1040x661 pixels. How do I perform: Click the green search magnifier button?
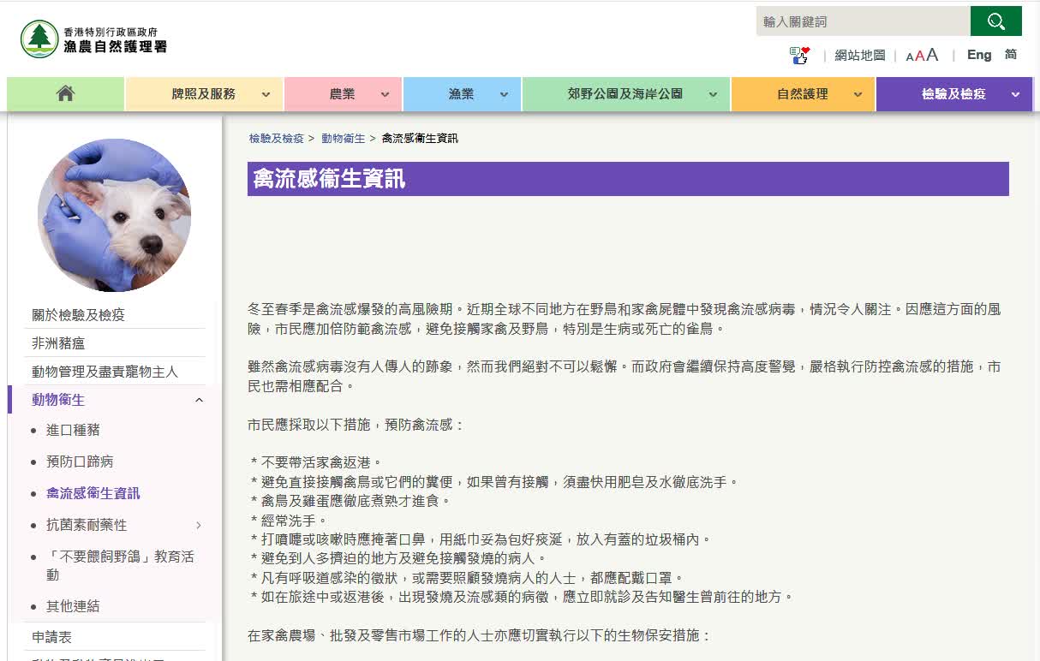pyautogui.click(x=995, y=21)
